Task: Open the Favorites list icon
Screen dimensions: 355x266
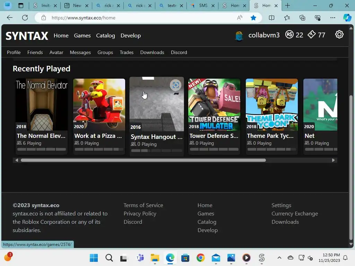Action: tap(287, 18)
